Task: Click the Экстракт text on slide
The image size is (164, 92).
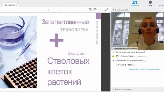Action: point(77,53)
